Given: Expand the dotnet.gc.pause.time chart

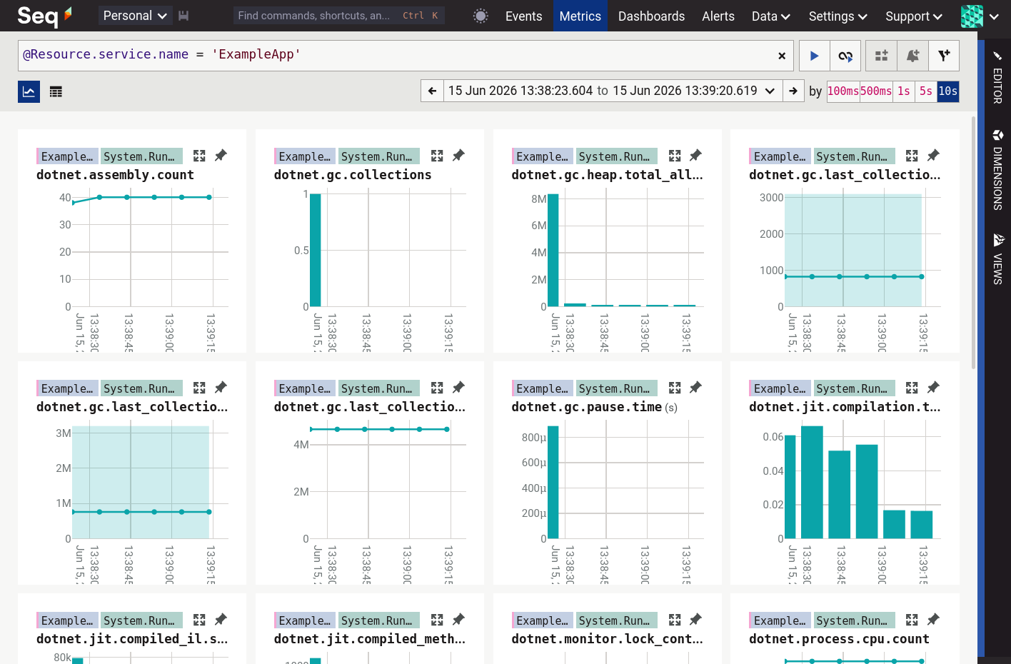Looking at the screenshot, I should pyautogui.click(x=675, y=388).
